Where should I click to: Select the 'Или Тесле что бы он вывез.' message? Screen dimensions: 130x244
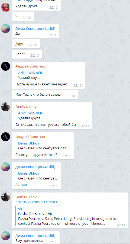click(x=45, y=94)
